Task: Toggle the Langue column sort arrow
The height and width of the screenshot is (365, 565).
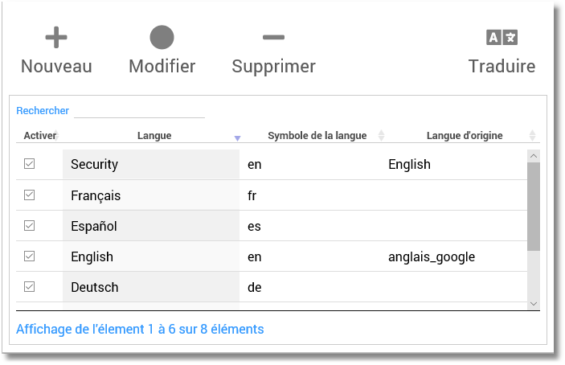Action: (237, 137)
